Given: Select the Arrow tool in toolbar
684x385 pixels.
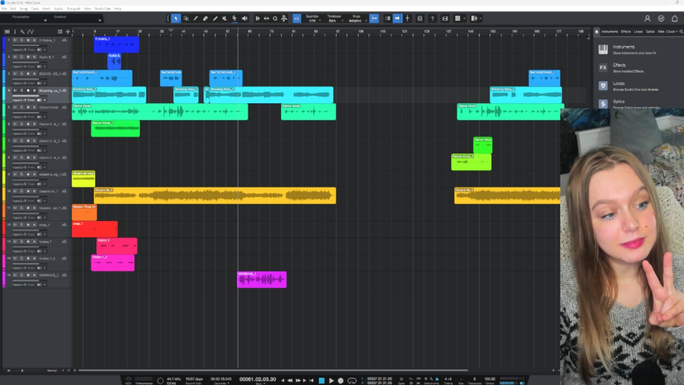Looking at the screenshot, I should click(176, 18).
